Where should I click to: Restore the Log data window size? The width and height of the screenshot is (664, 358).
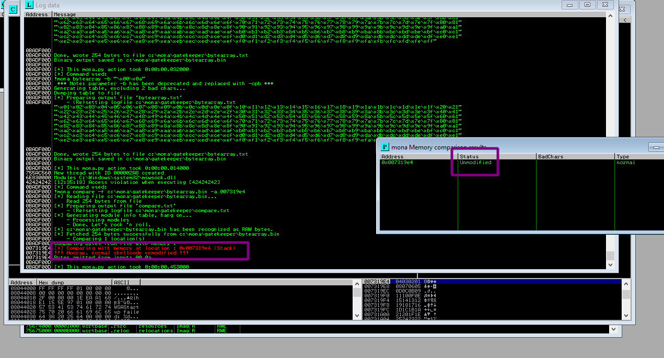point(588,5)
